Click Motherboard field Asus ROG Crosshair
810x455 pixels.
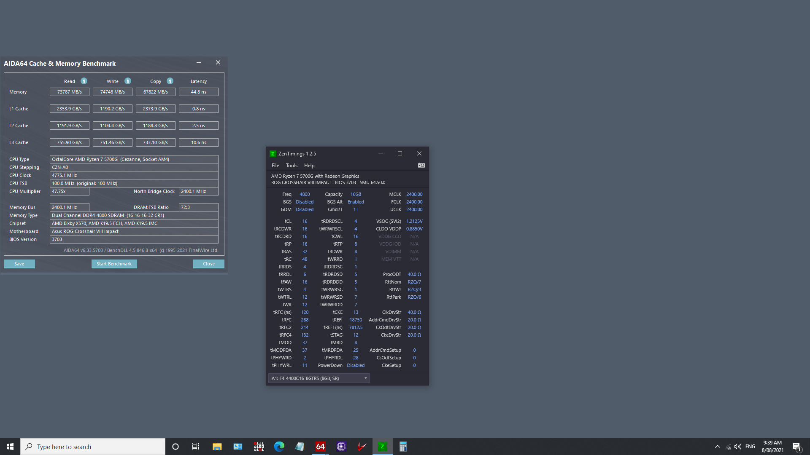click(134, 231)
